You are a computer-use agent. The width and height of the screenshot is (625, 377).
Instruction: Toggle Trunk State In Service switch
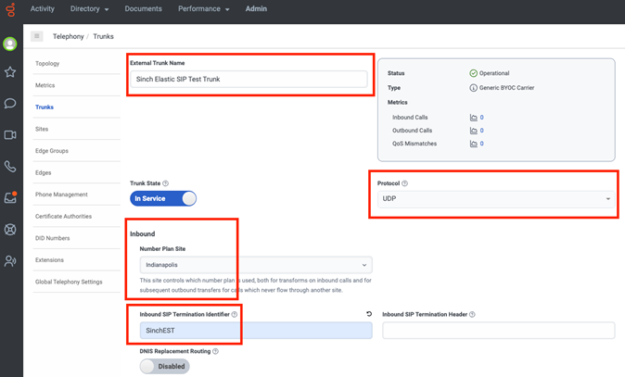[x=163, y=198]
